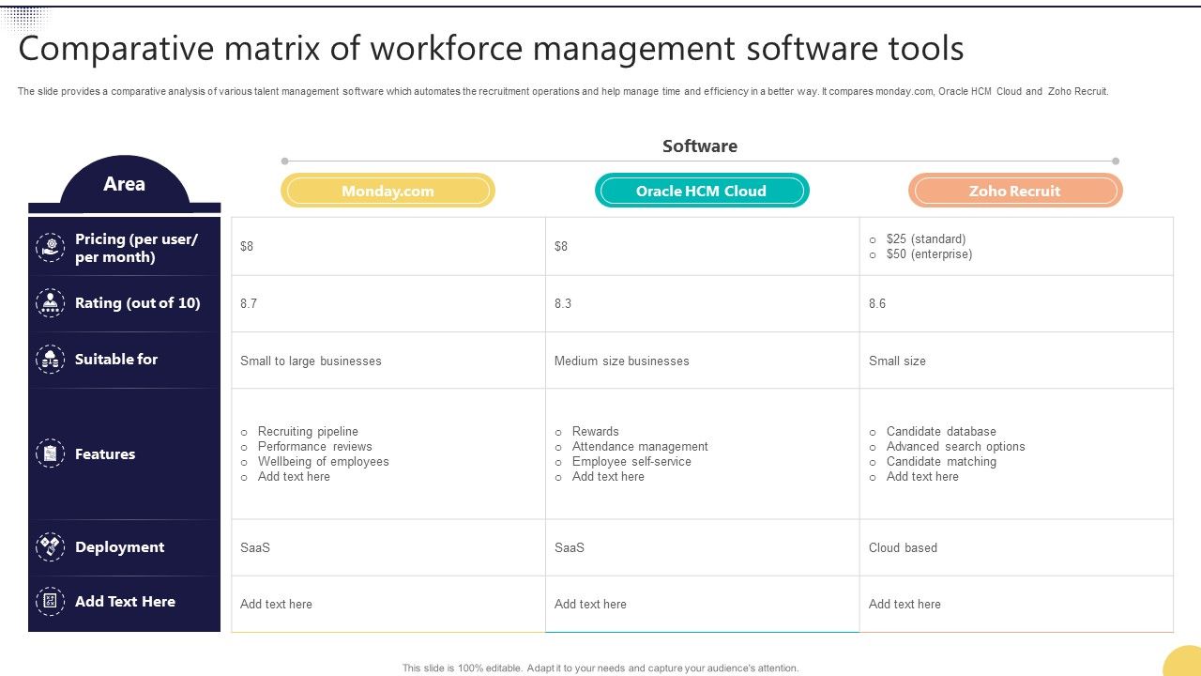1201x676 pixels.
Task: Click bottom-row 'Add text here' in Oracle column
Action: point(590,605)
